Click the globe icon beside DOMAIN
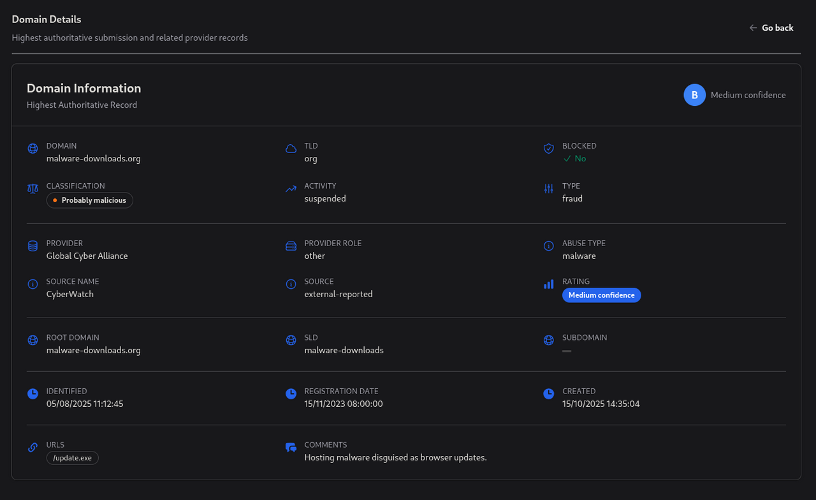This screenshot has width=816, height=500. [33, 149]
